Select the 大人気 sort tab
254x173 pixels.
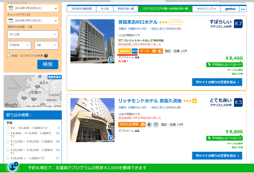click(x=105, y=9)
